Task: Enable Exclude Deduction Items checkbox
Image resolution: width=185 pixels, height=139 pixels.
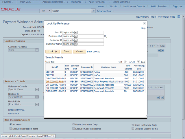Action: click(x=11, y=129)
